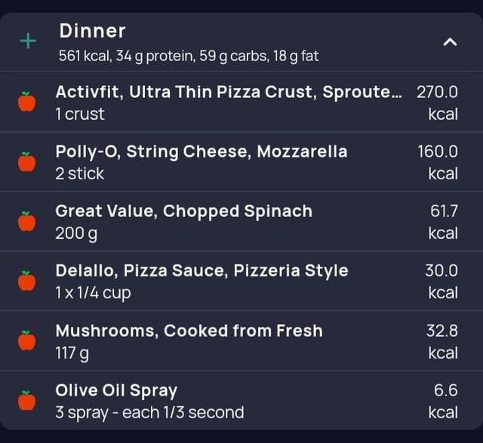Open Delallo Pizza Sauce Pizzeria Style entry
The width and height of the screenshot is (483, 443).
[x=241, y=281]
